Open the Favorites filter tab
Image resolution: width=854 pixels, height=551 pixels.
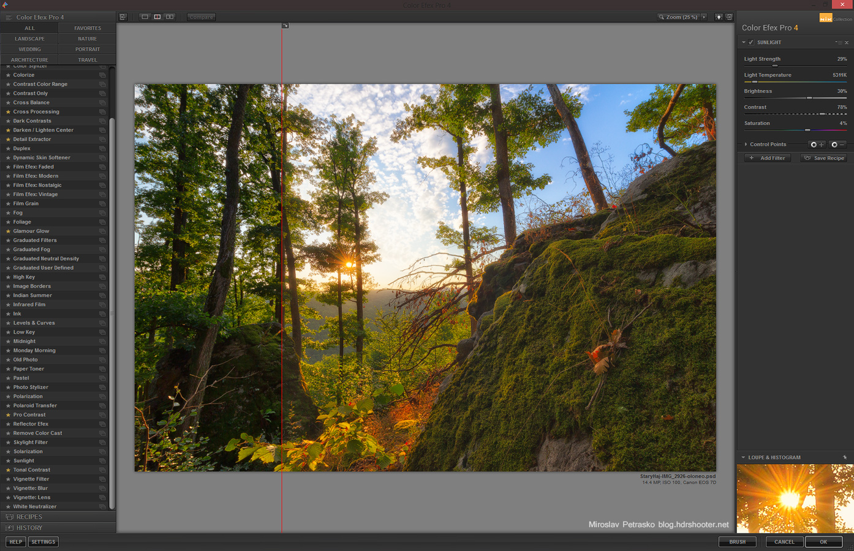88,28
